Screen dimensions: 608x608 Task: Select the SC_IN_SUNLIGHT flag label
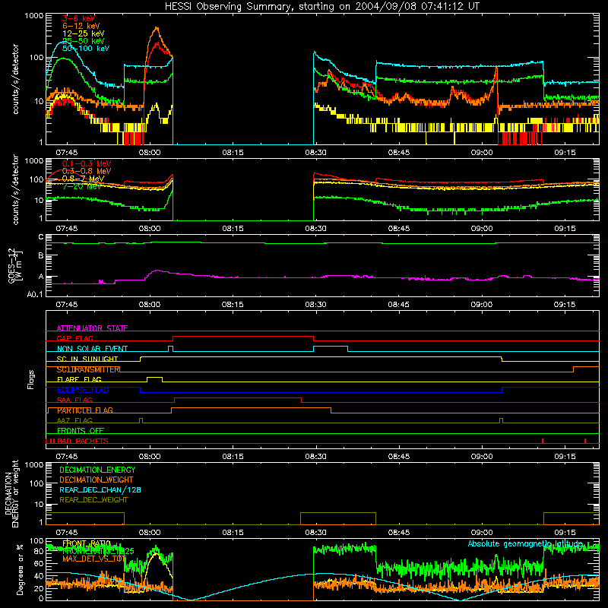point(87,359)
